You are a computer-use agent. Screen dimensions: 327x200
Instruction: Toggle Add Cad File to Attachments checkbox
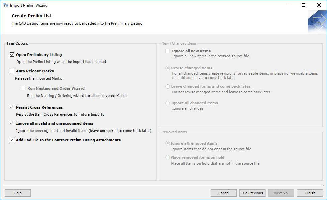[12, 140]
